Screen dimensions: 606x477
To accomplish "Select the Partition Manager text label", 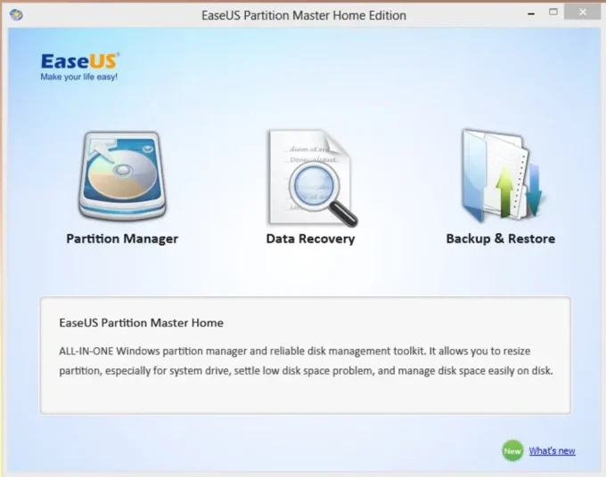I will click(122, 238).
